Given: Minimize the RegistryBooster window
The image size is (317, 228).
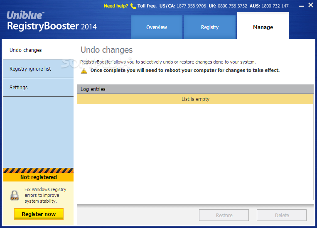Looking at the screenshot, I should pyautogui.click(x=302, y=6).
